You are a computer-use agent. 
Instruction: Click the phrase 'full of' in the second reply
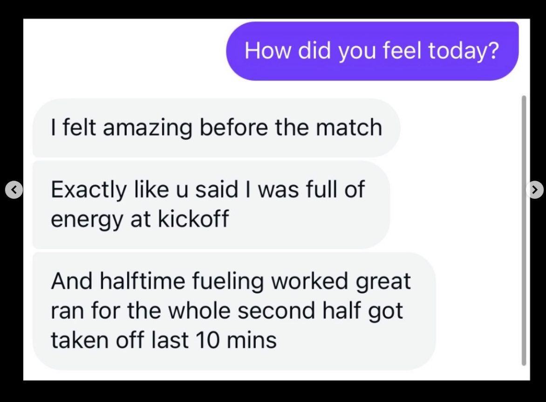pos(335,189)
